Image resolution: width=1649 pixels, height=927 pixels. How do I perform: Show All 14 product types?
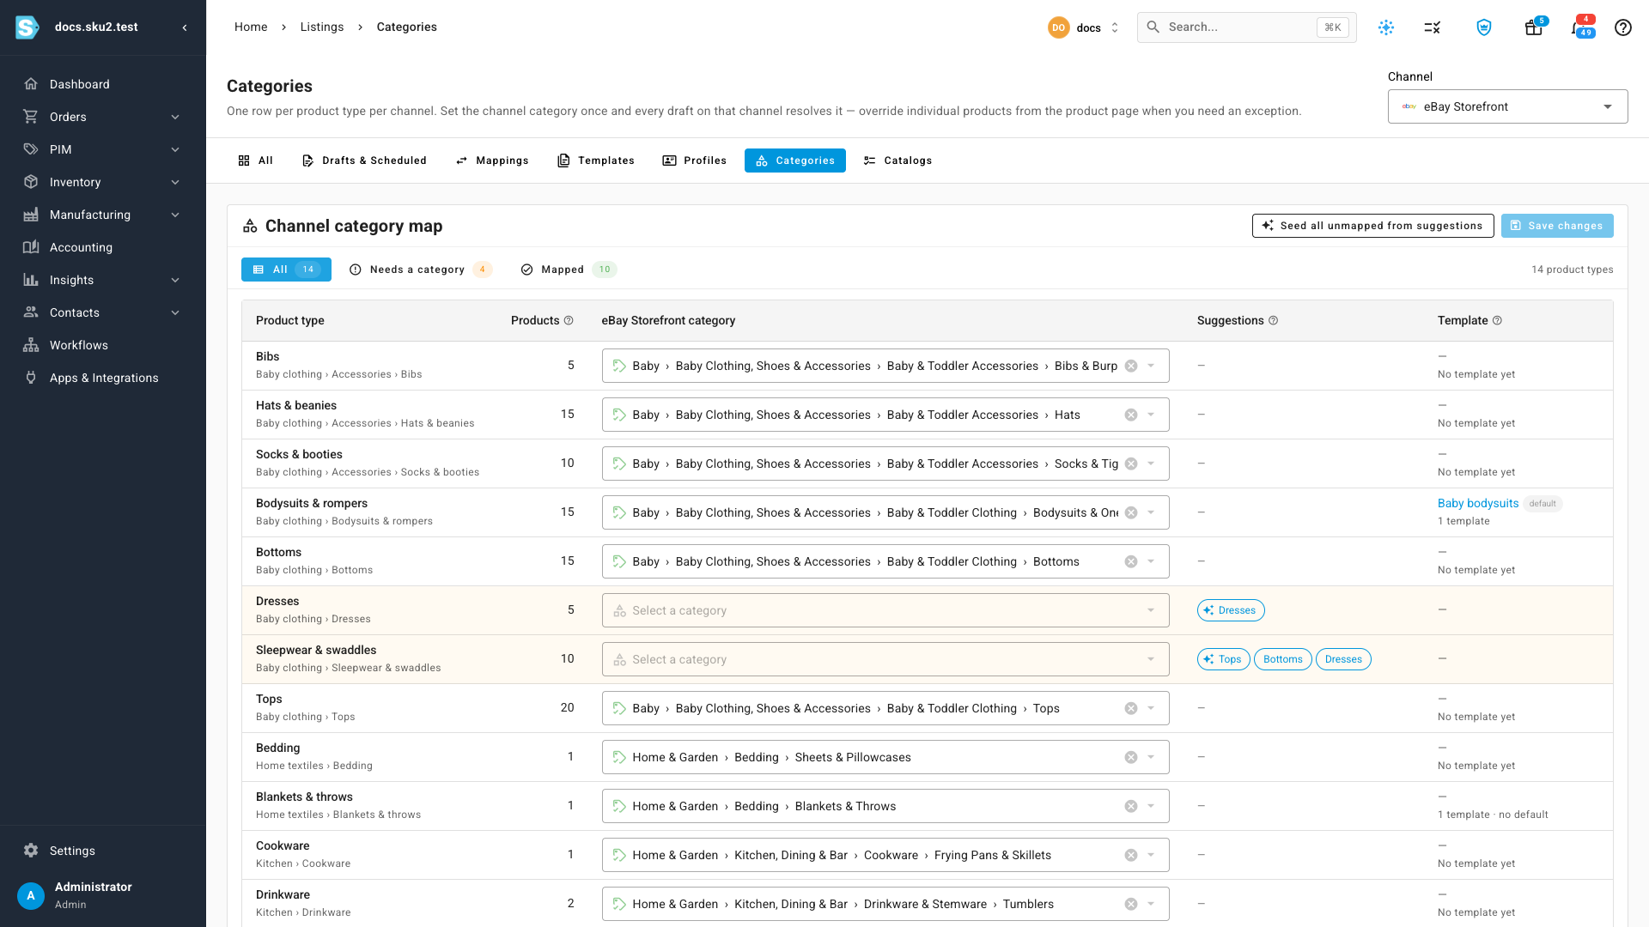click(x=286, y=270)
